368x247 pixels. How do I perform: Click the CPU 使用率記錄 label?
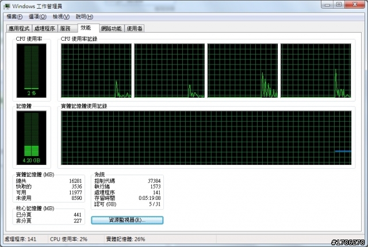coord(79,39)
